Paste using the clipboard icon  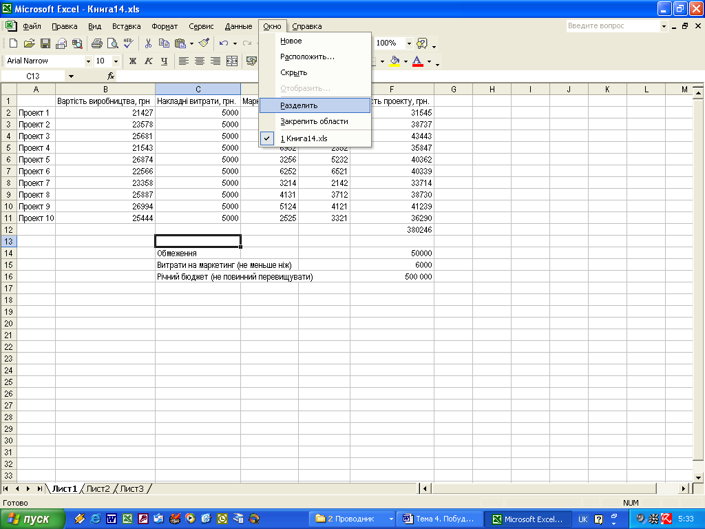click(x=180, y=43)
